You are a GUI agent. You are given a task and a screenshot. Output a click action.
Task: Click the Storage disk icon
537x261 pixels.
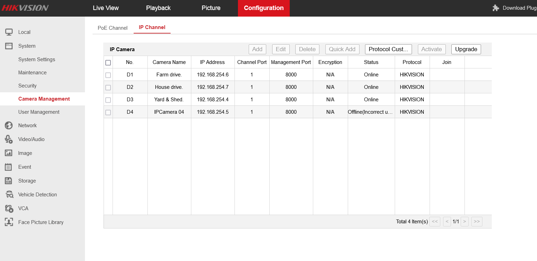(x=9, y=181)
